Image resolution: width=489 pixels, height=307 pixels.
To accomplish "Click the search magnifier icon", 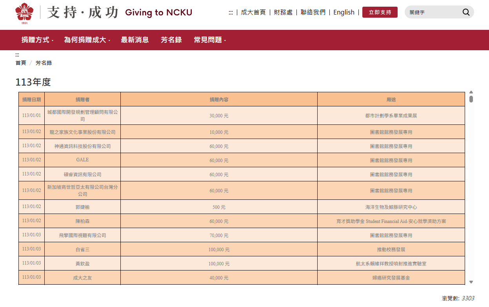I will (466, 12).
